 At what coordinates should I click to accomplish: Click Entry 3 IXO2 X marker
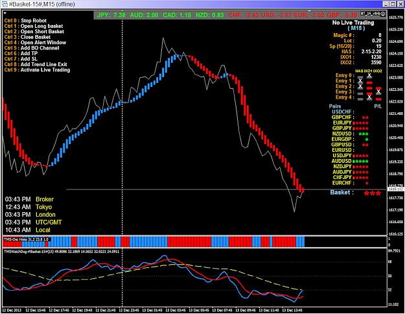coord(378,92)
